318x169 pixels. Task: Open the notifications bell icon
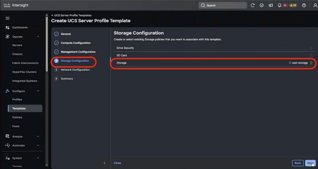tap(279, 5)
